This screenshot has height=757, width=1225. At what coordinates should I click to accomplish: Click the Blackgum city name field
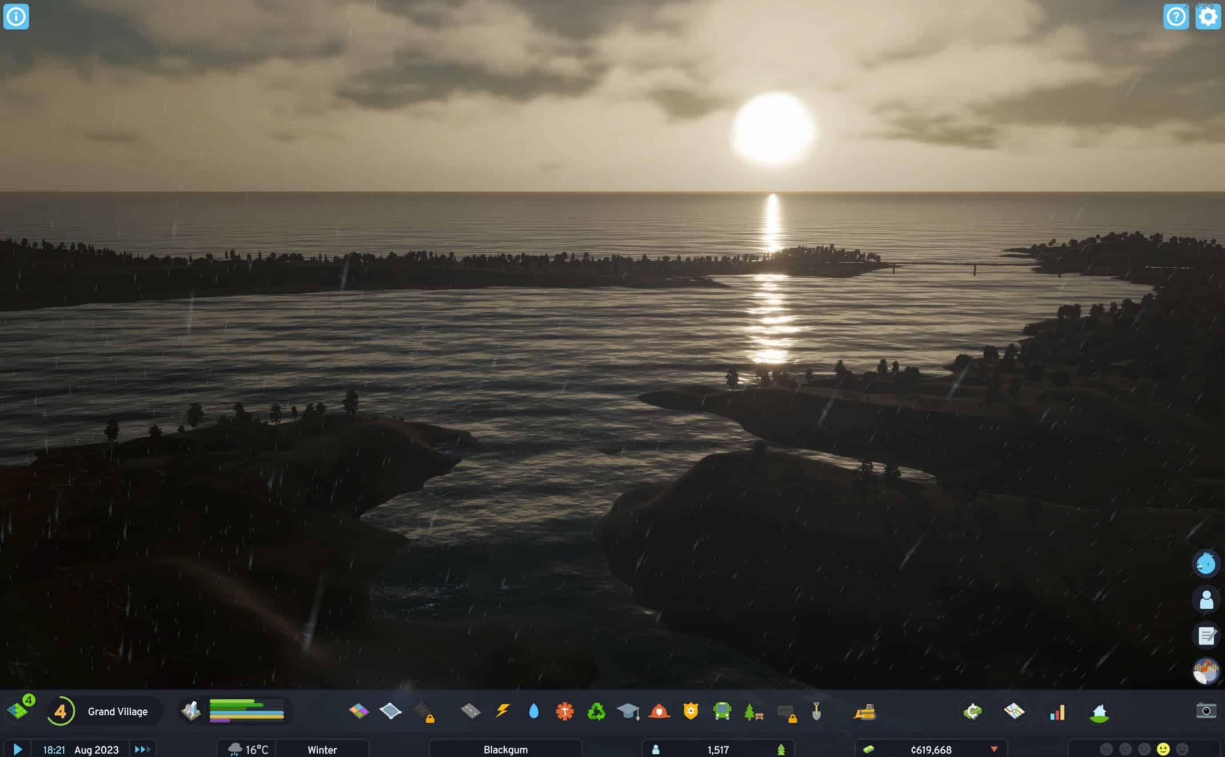(x=506, y=749)
